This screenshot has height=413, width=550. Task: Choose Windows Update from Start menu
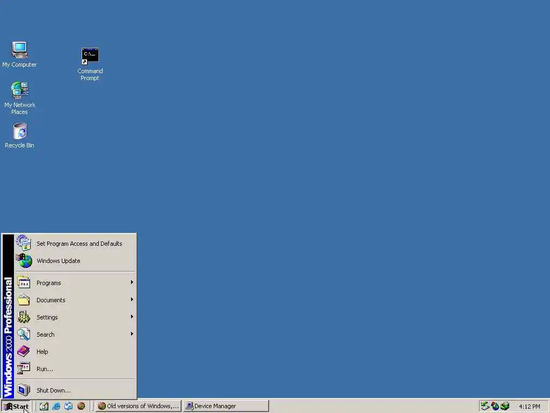click(x=75, y=261)
